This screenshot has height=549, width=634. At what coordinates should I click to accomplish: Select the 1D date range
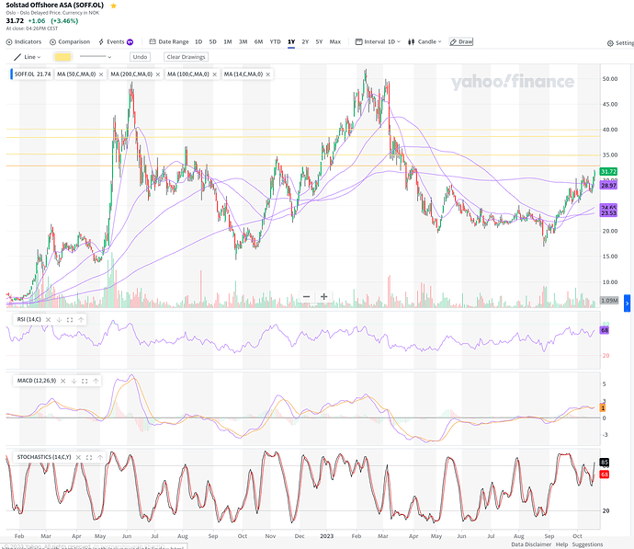[198, 41]
